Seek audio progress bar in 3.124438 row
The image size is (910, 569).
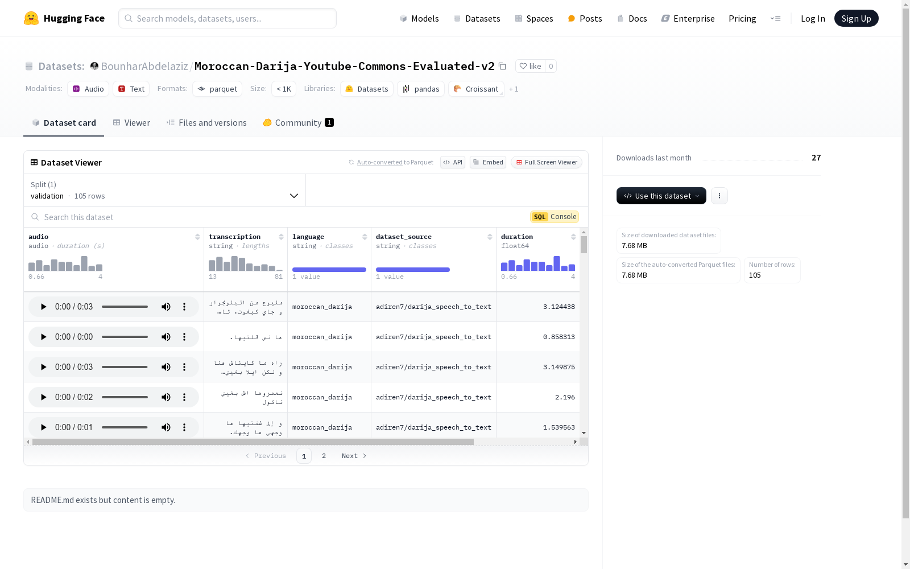pyautogui.click(x=125, y=307)
